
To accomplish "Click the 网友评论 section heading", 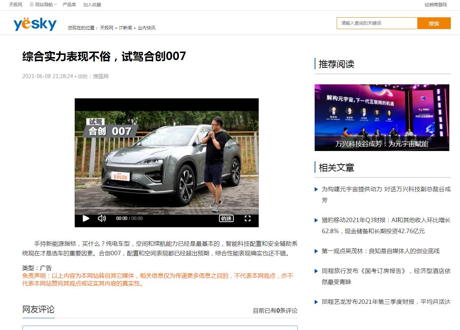I will click(38, 309).
